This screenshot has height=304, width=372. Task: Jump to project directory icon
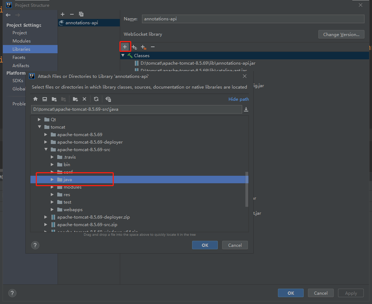click(54, 99)
